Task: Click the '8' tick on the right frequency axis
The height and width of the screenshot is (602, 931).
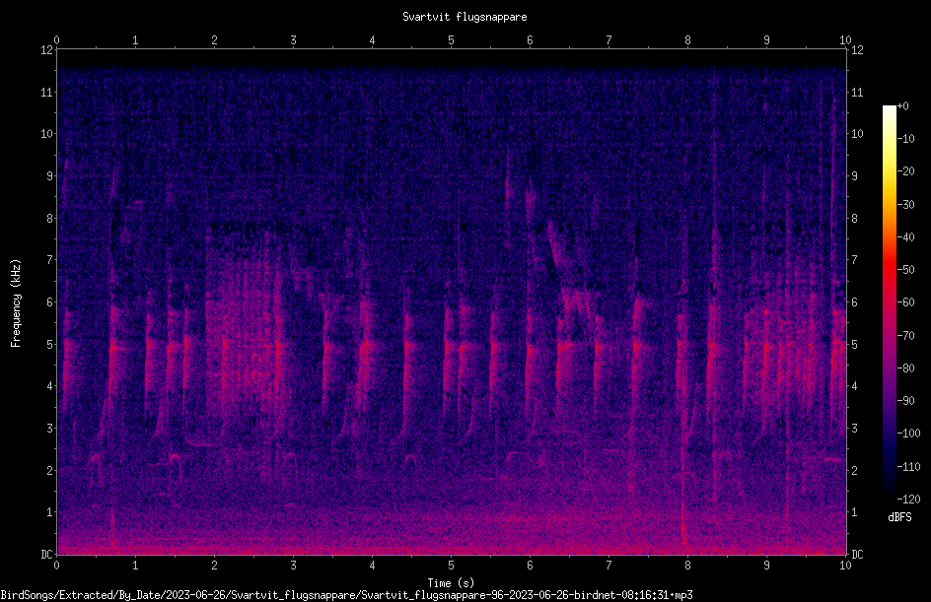Action: pyautogui.click(x=854, y=219)
